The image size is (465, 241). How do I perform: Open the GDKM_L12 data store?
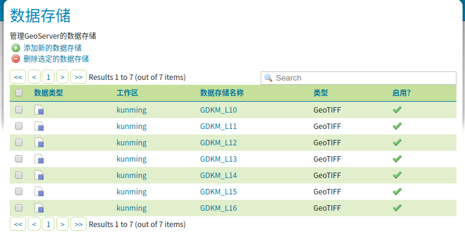pyautogui.click(x=218, y=143)
